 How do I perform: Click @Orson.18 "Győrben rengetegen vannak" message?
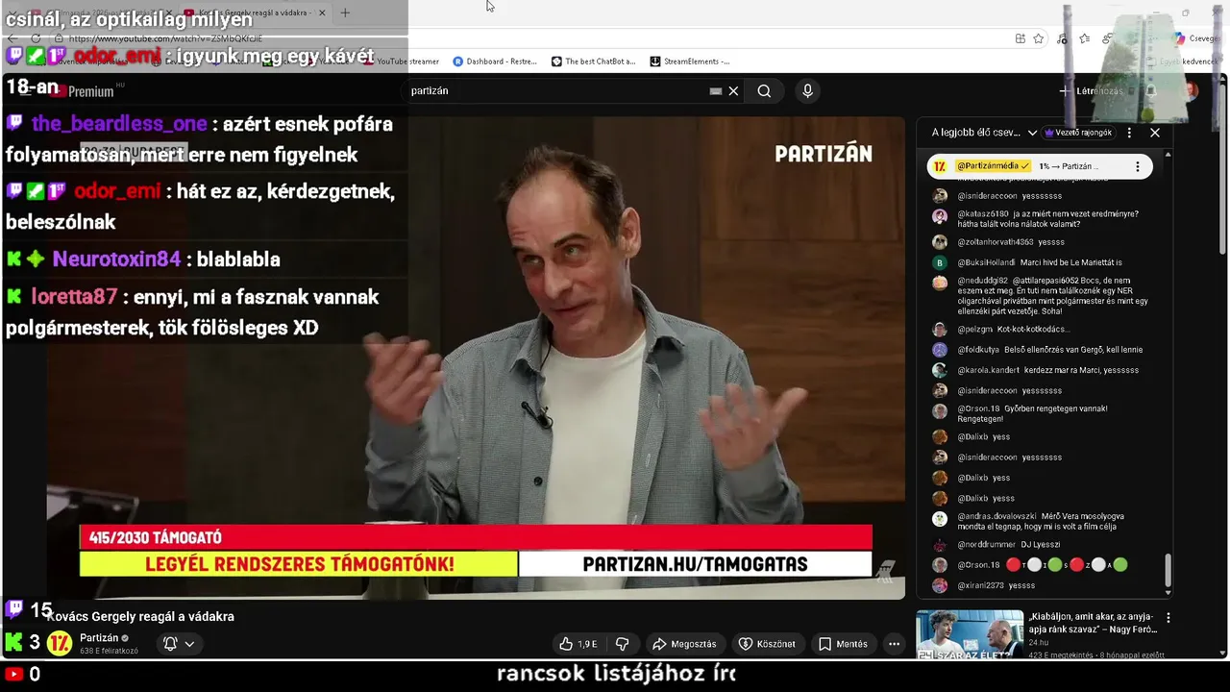tap(1043, 414)
